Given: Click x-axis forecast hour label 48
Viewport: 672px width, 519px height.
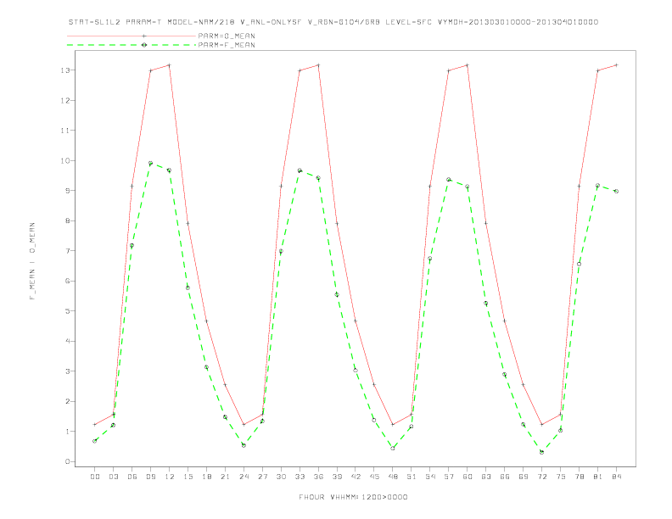Looking at the screenshot, I should (x=393, y=477).
